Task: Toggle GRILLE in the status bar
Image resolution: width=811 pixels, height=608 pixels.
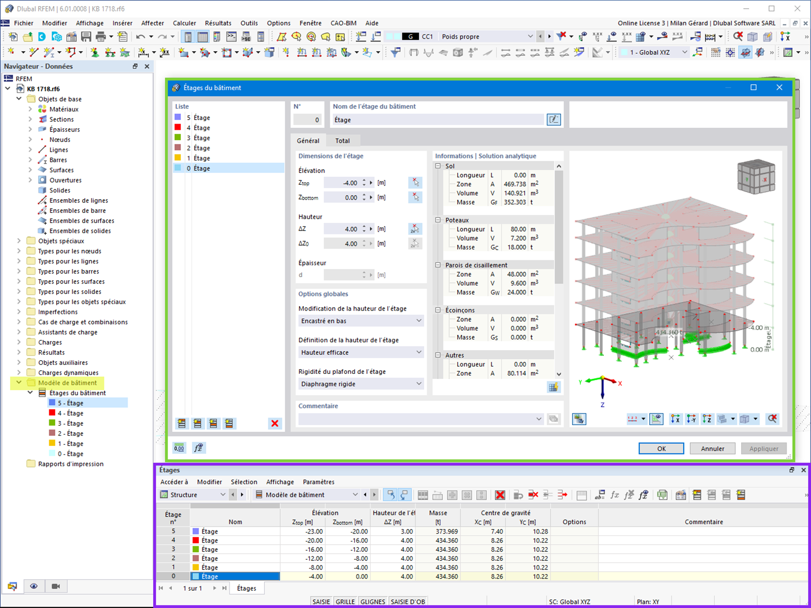Action: (x=345, y=602)
